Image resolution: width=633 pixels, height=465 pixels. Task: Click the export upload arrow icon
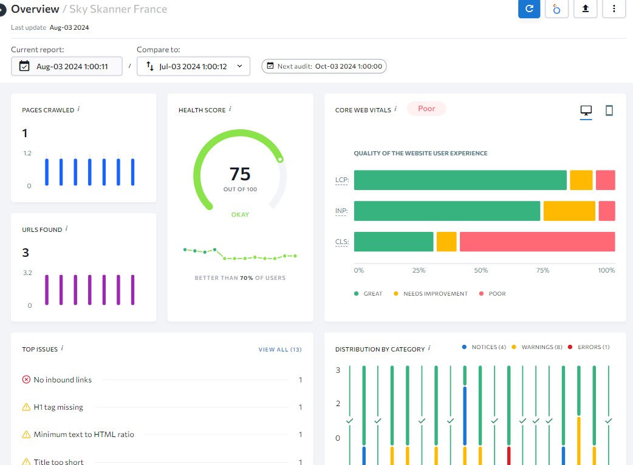tap(585, 8)
